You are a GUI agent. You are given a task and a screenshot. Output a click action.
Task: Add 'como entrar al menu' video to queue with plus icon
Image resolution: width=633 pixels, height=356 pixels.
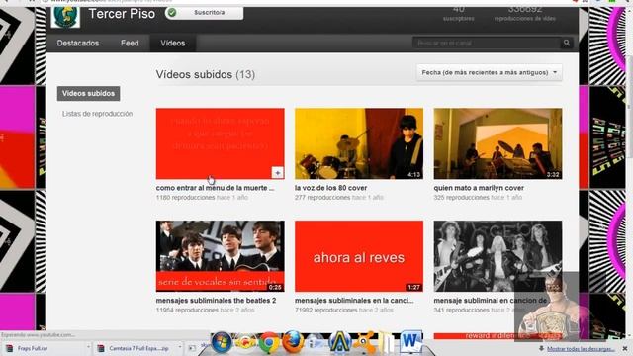[x=277, y=173]
